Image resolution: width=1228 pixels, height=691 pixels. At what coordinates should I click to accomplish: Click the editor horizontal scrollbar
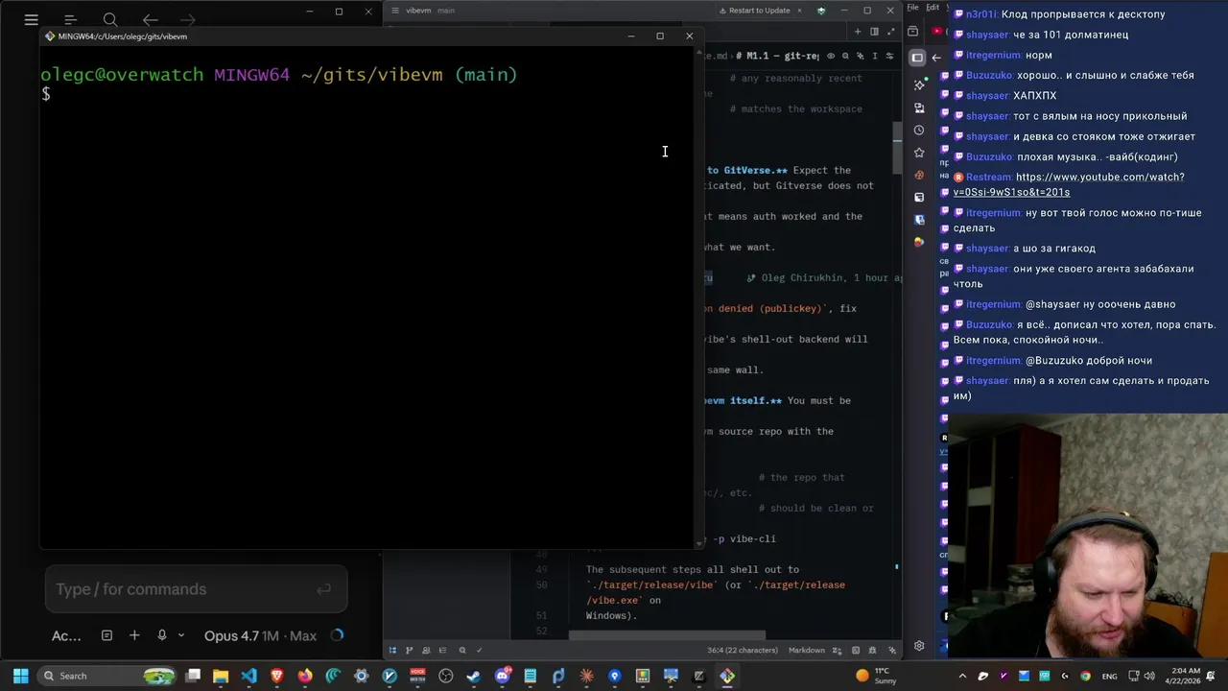pyautogui.click(x=667, y=635)
